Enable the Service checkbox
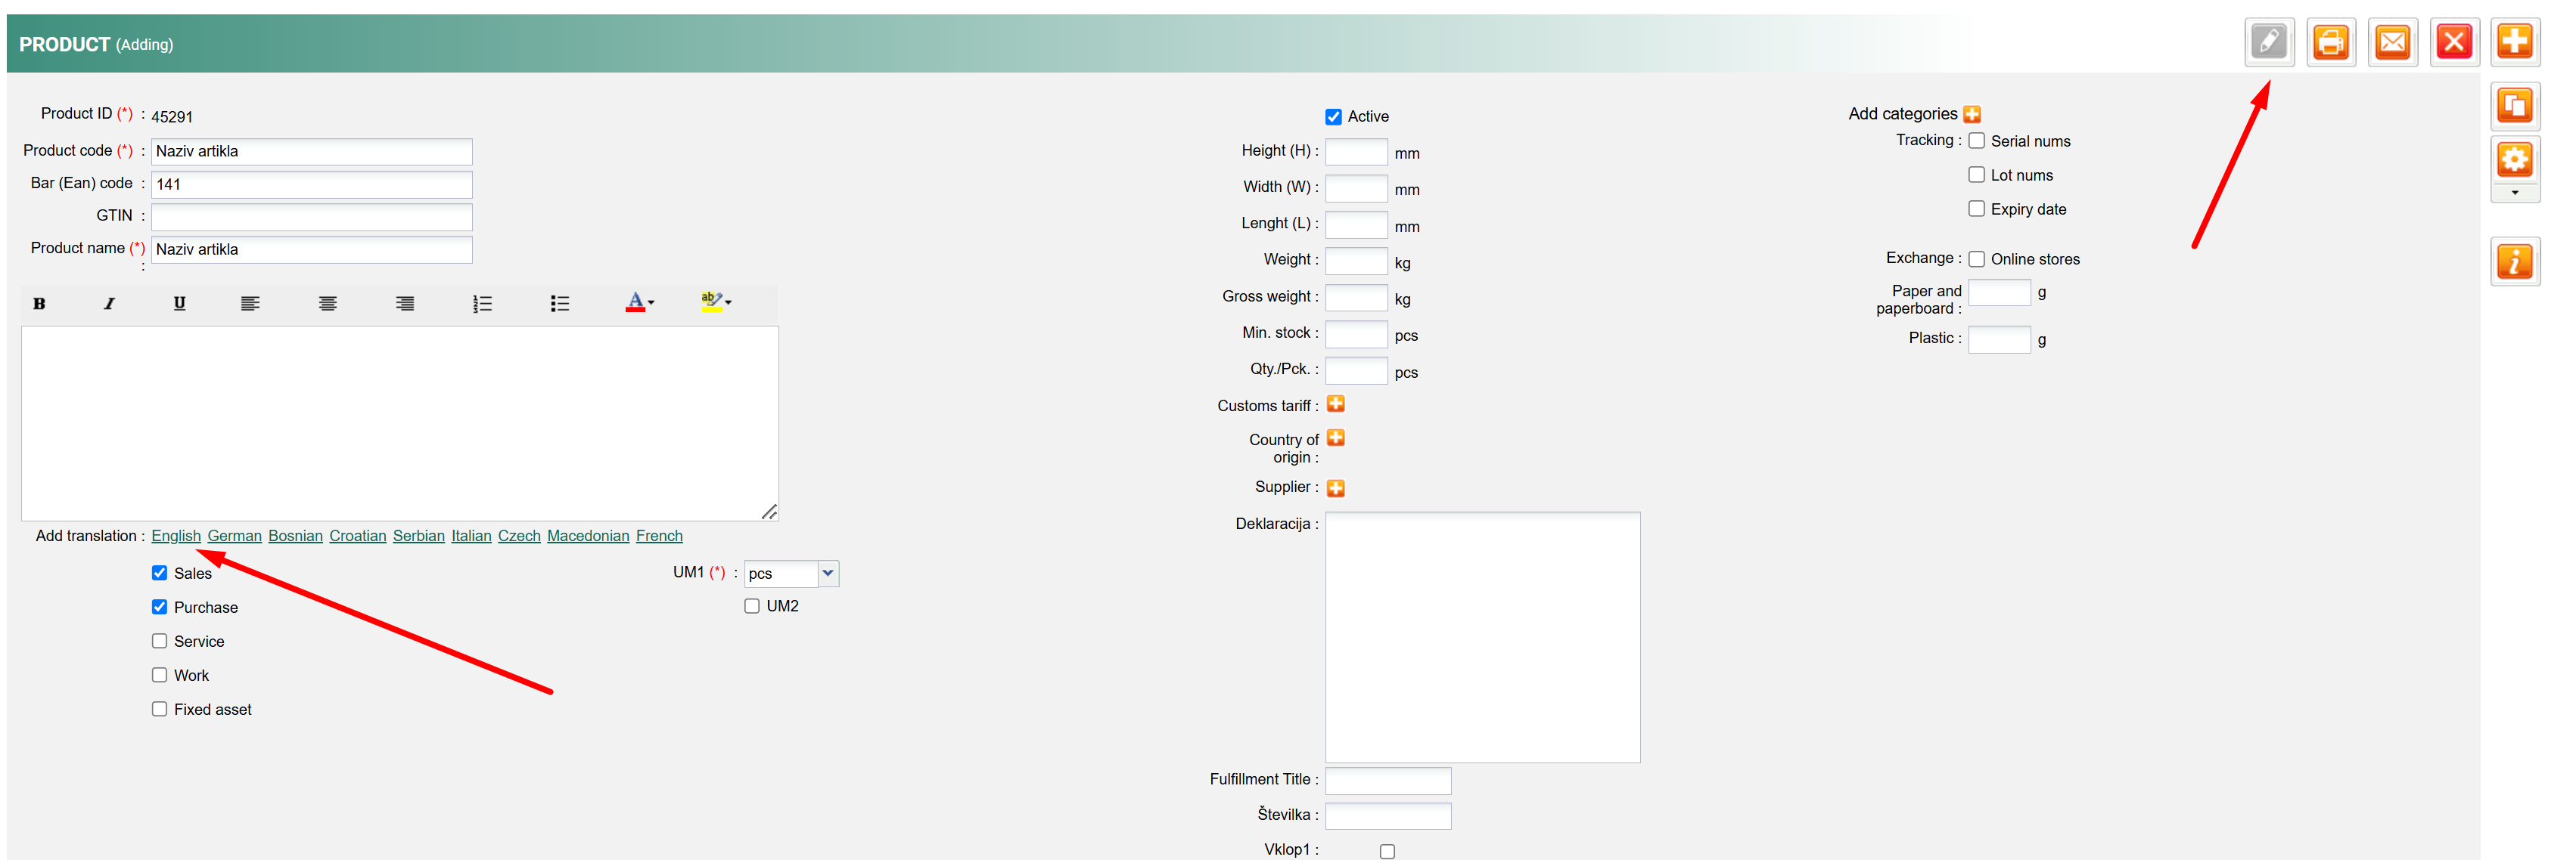Image resolution: width=2576 pixels, height=860 pixels. [x=159, y=642]
